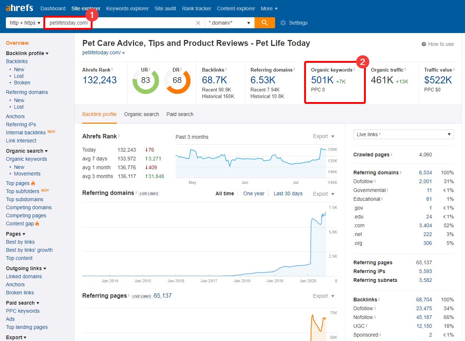Click the info icon next to Crawled pages

(x=392, y=155)
